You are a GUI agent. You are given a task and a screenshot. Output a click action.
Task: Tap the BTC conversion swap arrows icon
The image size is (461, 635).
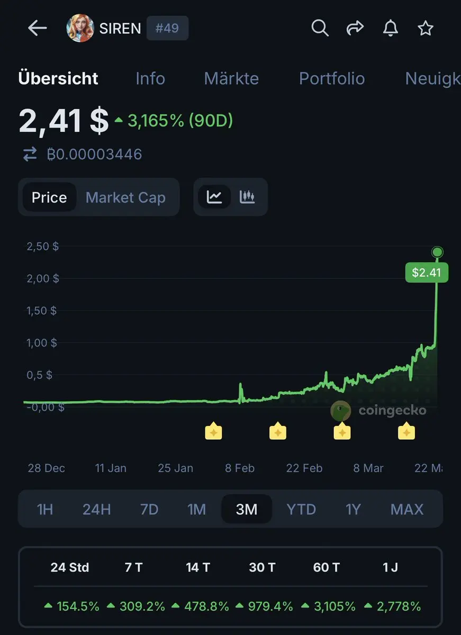tap(30, 154)
